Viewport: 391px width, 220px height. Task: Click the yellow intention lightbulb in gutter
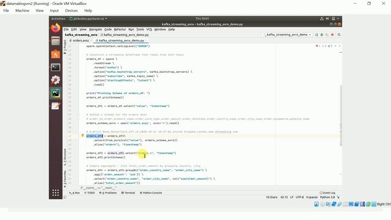click(82, 136)
